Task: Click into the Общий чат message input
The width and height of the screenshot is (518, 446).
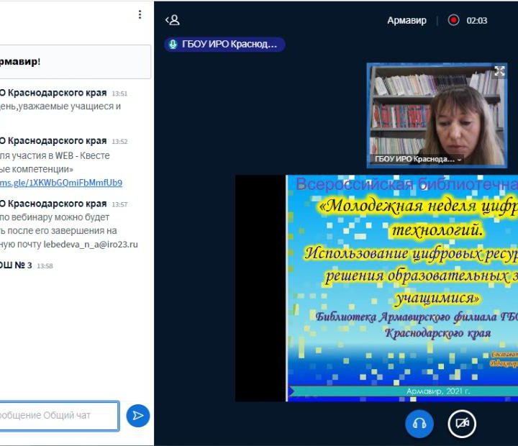Action: click(x=58, y=415)
